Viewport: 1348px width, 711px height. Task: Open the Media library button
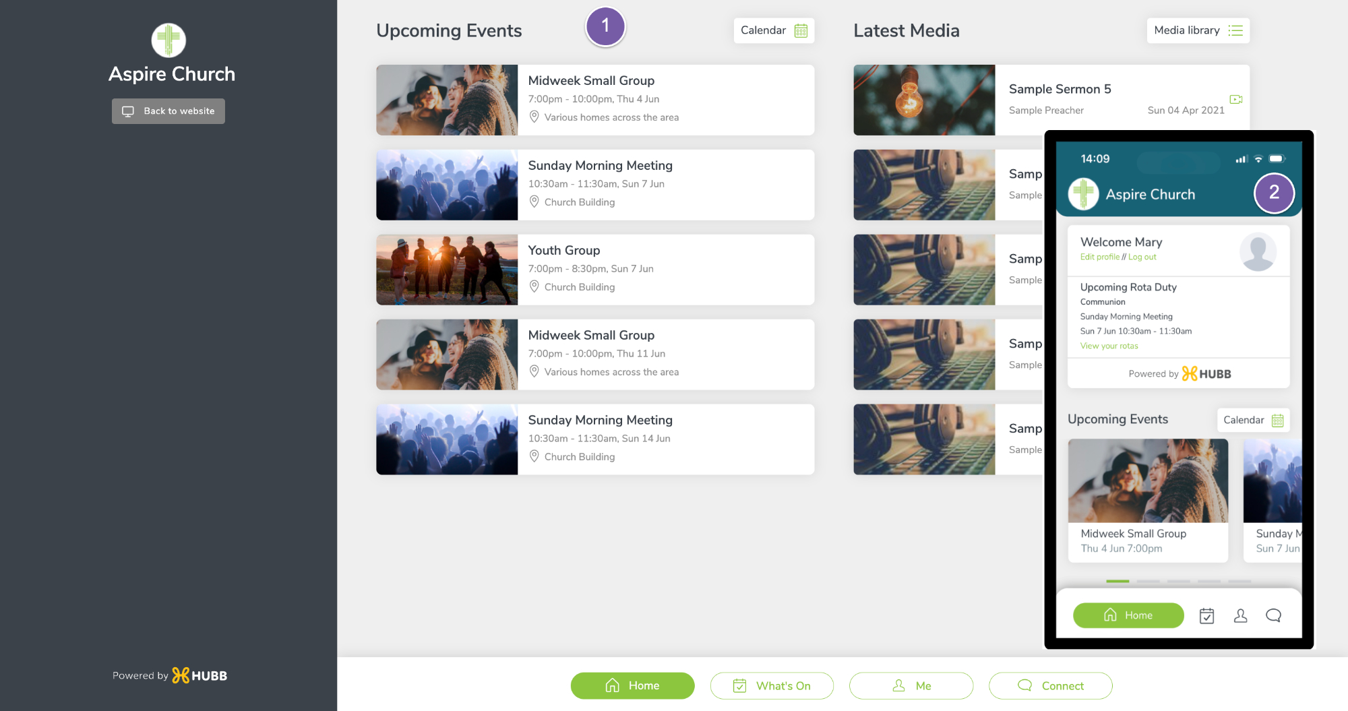click(x=1198, y=30)
